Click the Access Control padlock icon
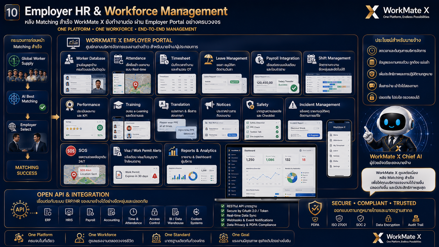This screenshot has width=439, height=247. click(154, 212)
